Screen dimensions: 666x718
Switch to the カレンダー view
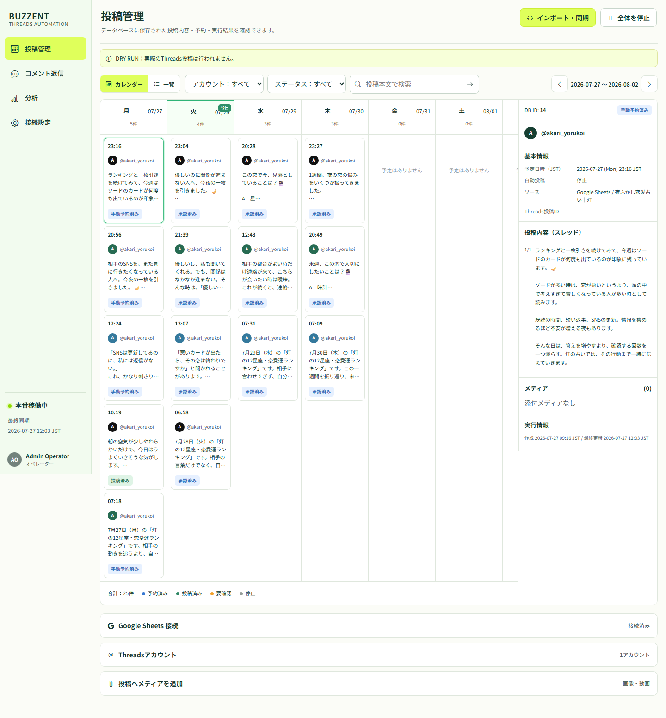[124, 84]
